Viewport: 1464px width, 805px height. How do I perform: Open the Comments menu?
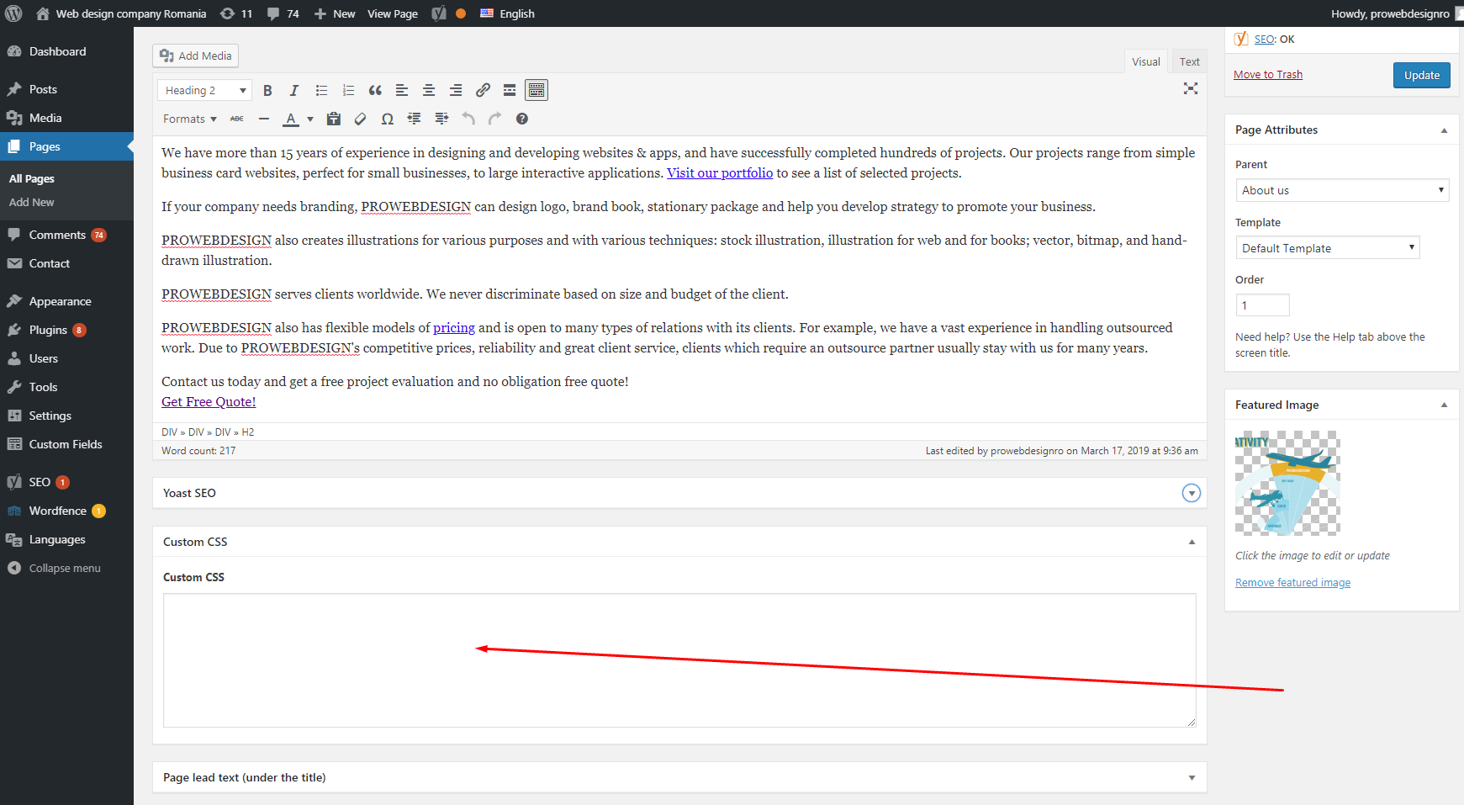pos(66,235)
